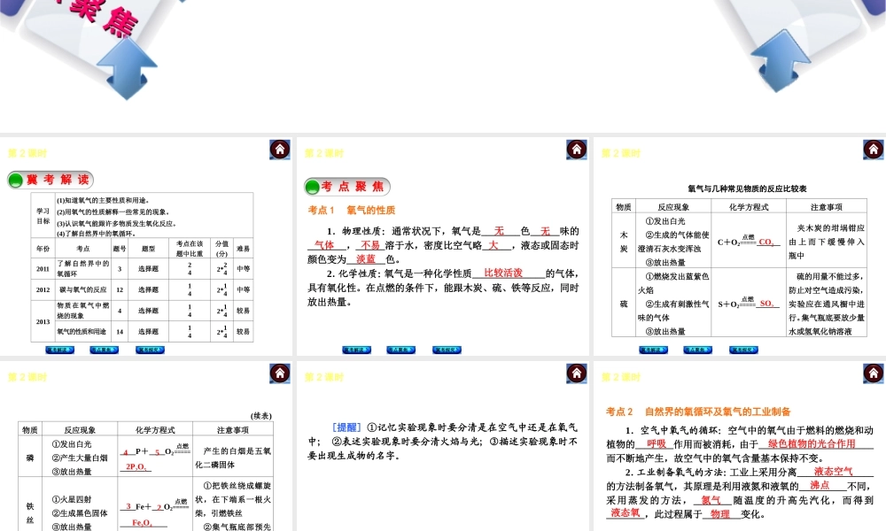Click the 铁丝 row label
The height and width of the screenshot is (531, 886).
click(x=30, y=512)
